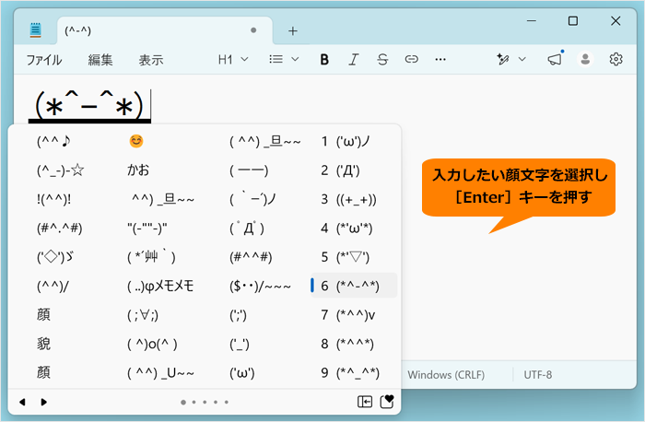Add a new tab with plus button
This screenshot has height=422, width=645.
(x=292, y=30)
